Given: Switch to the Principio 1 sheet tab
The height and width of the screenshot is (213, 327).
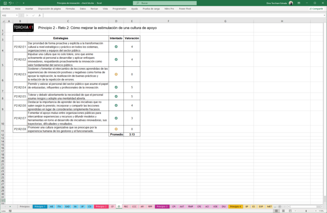Looking at the screenshot, I should (x=40, y=207).
